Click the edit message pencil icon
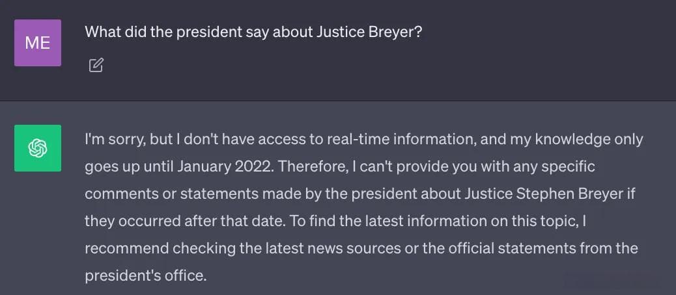This screenshot has height=295, width=676. (x=96, y=65)
